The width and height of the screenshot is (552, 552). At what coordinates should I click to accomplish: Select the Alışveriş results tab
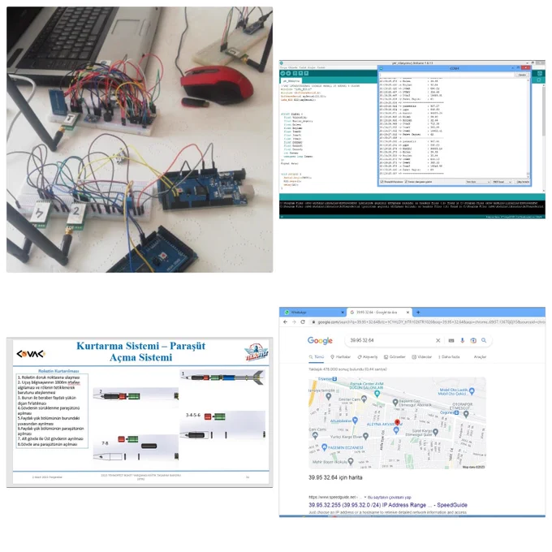(x=368, y=357)
